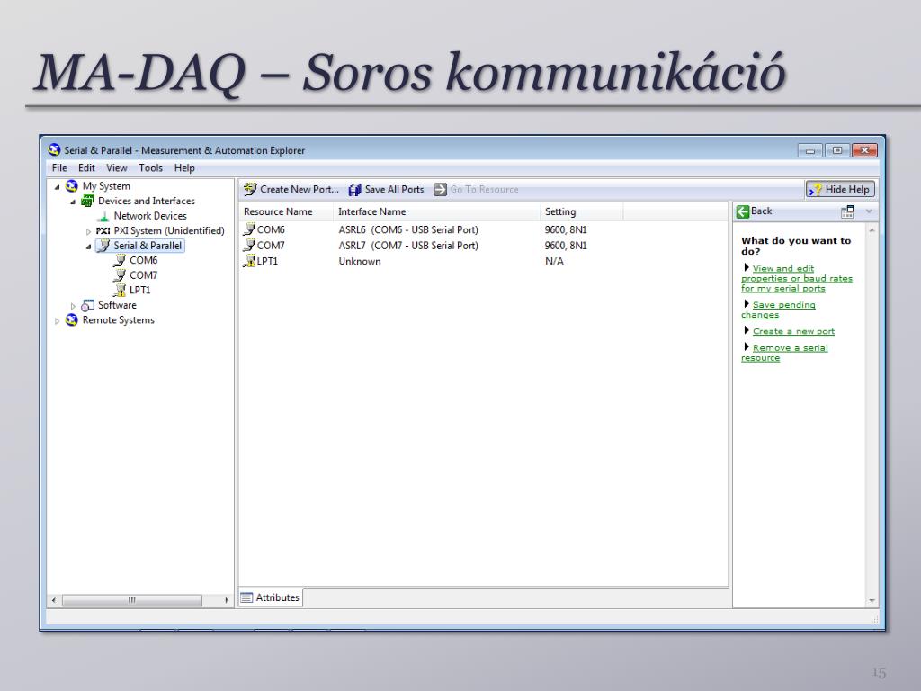Viewport: 921px width, 691px height.
Task: Select the LPT1 label in the tree
Action: [139, 291]
